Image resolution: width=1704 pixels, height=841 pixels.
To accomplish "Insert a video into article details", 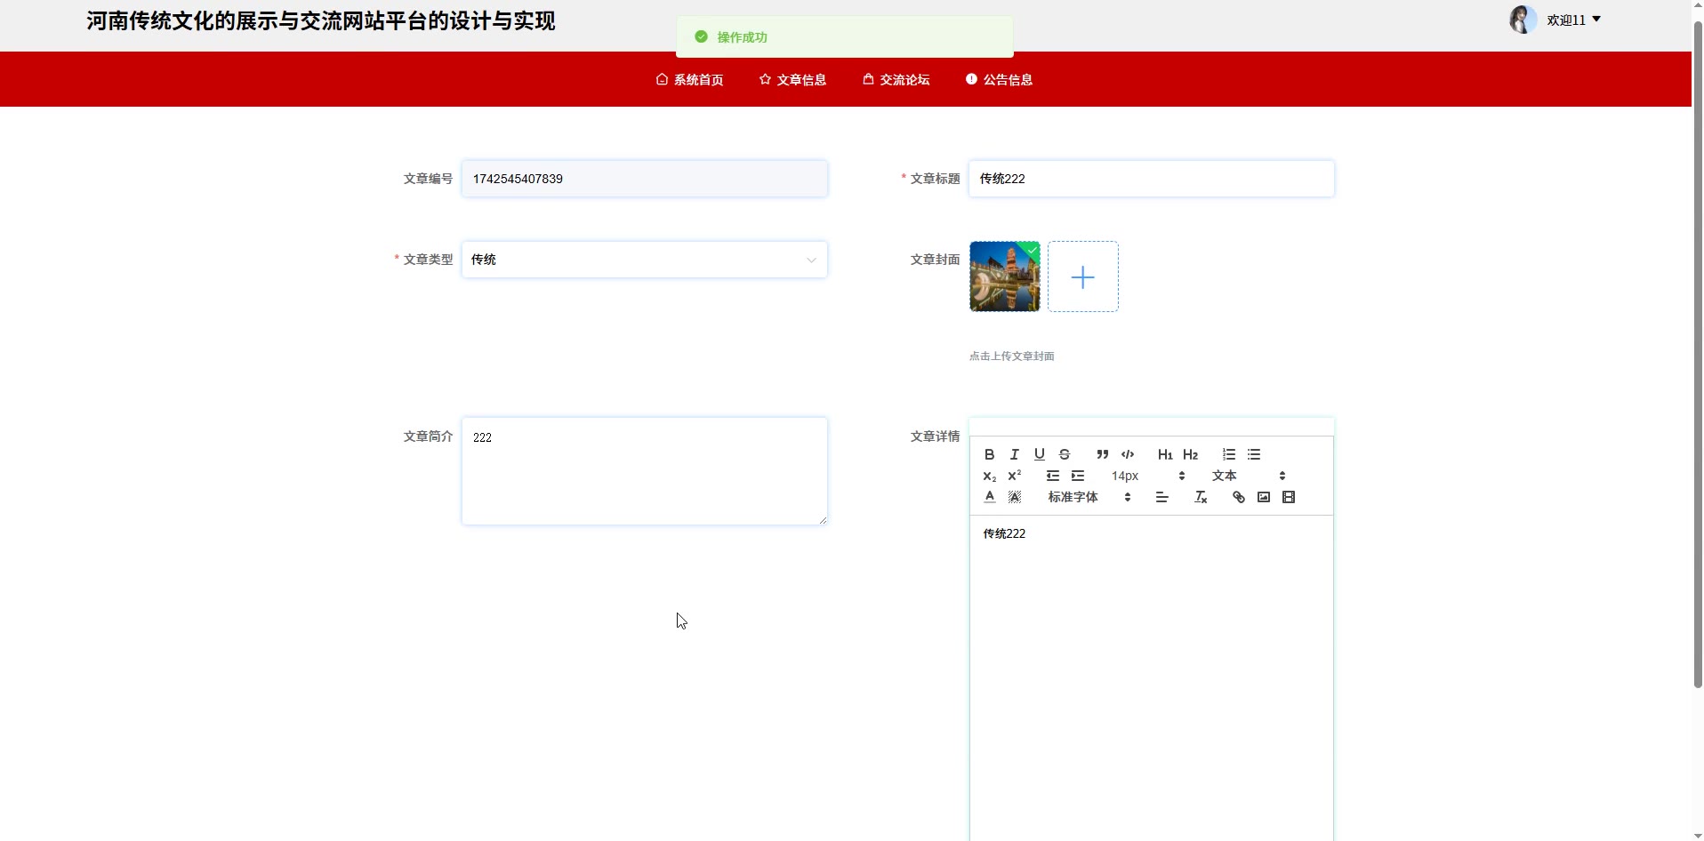I will coord(1289,497).
